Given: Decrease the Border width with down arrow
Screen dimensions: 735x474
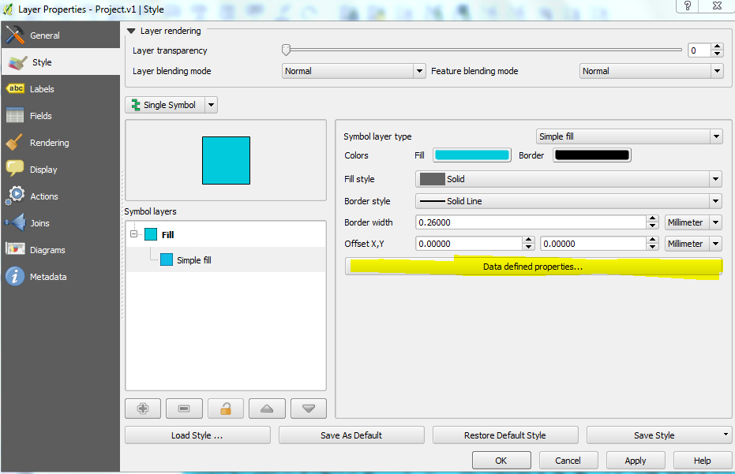Looking at the screenshot, I should point(652,226).
